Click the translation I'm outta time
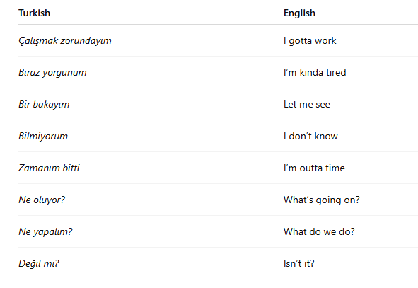418x288 pixels. point(314,168)
